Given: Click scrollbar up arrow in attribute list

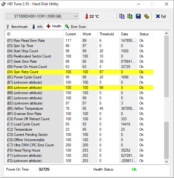Looking at the screenshot, I should coord(166,33).
